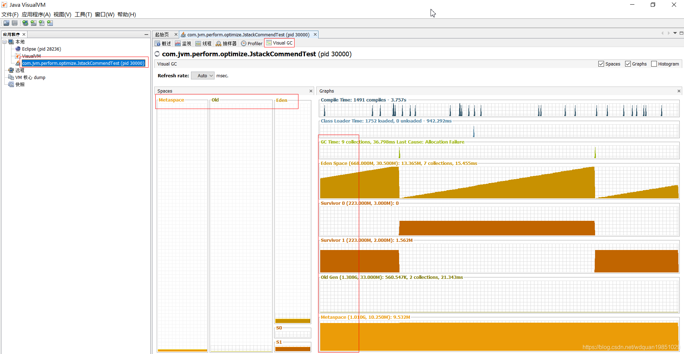Minimize the 应用程序 side panel
This screenshot has height=354, width=684.
point(146,35)
